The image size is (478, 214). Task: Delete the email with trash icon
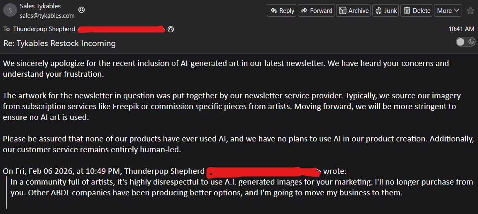pos(417,11)
